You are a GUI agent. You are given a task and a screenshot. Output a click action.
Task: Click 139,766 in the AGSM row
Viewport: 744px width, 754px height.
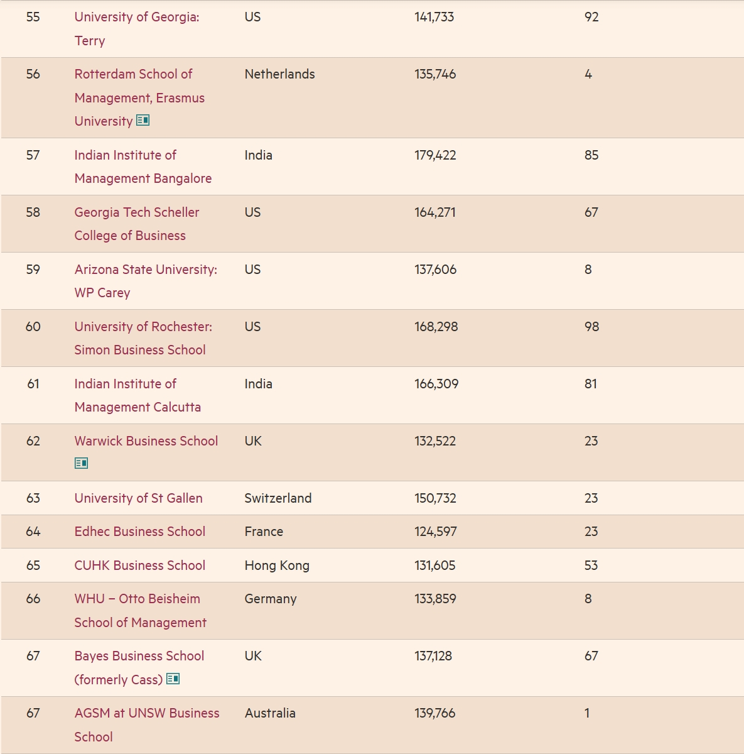click(x=435, y=713)
